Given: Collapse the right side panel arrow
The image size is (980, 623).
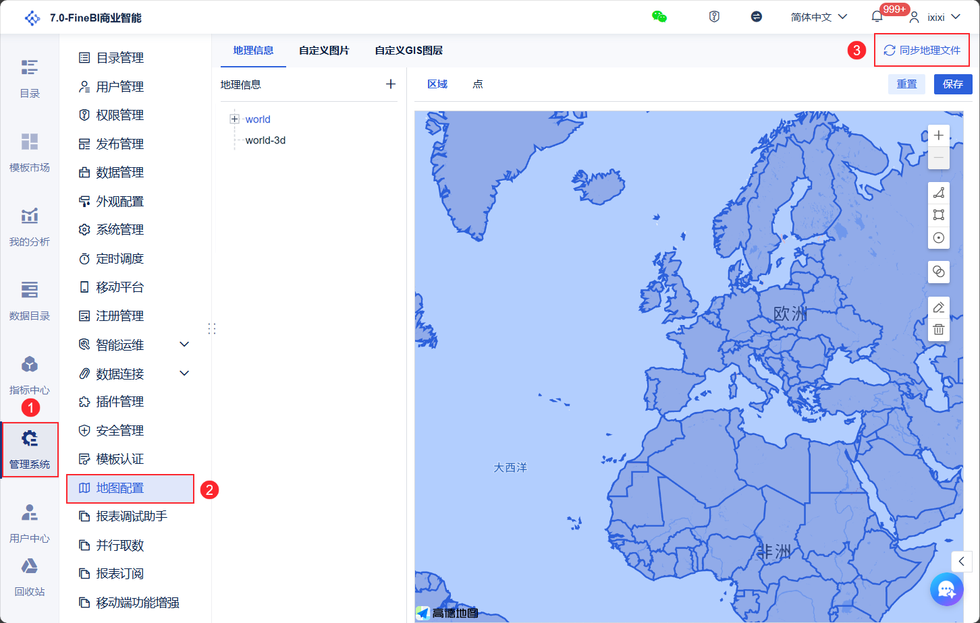Looking at the screenshot, I should [962, 561].
